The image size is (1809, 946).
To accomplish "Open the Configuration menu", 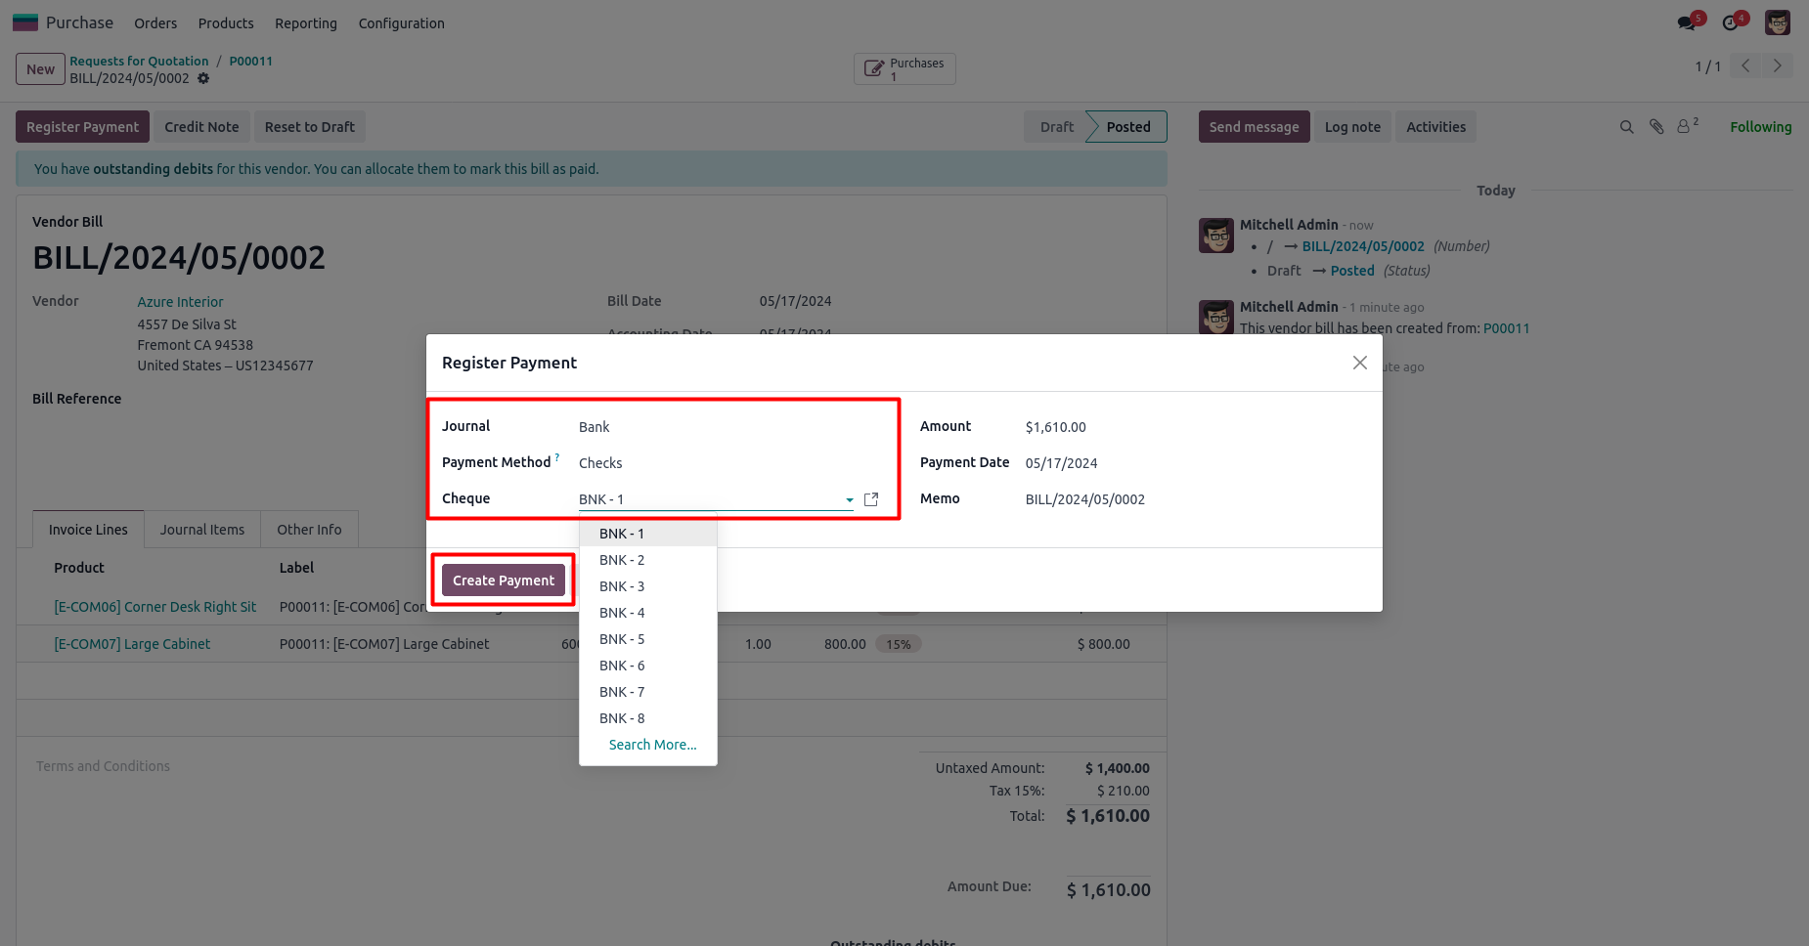I will pos(401,23).
